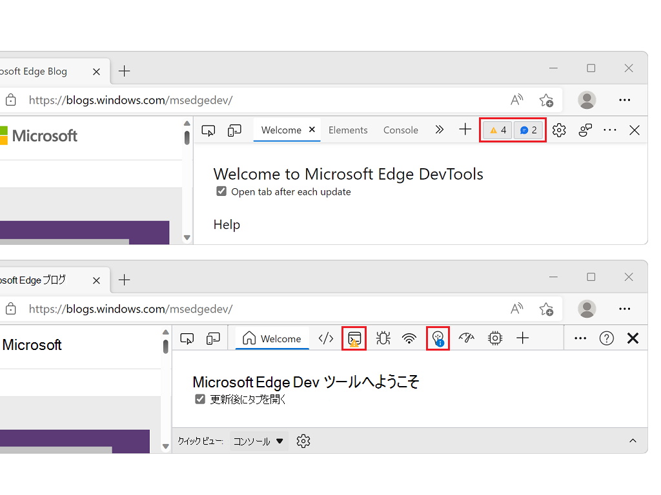Expand Quick View panel chevron
Viewport: 661px width, 495px height.
(633, 441)
